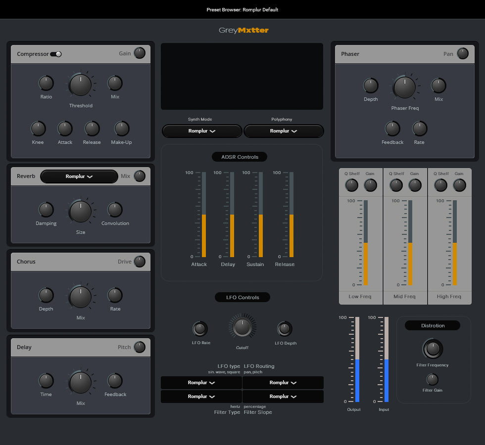485x445 pixels.
Task: Open the Synth Mode dropdown
Action: point(202,131)
